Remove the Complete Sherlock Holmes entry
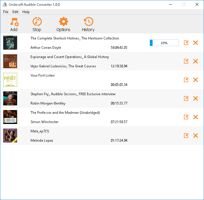 tap(196, 43)
